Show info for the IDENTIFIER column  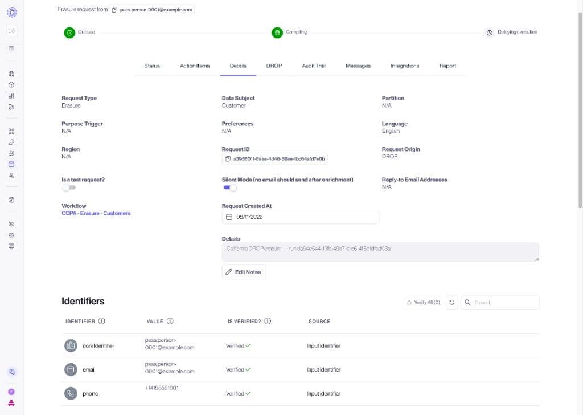click(x=101, y=321)
